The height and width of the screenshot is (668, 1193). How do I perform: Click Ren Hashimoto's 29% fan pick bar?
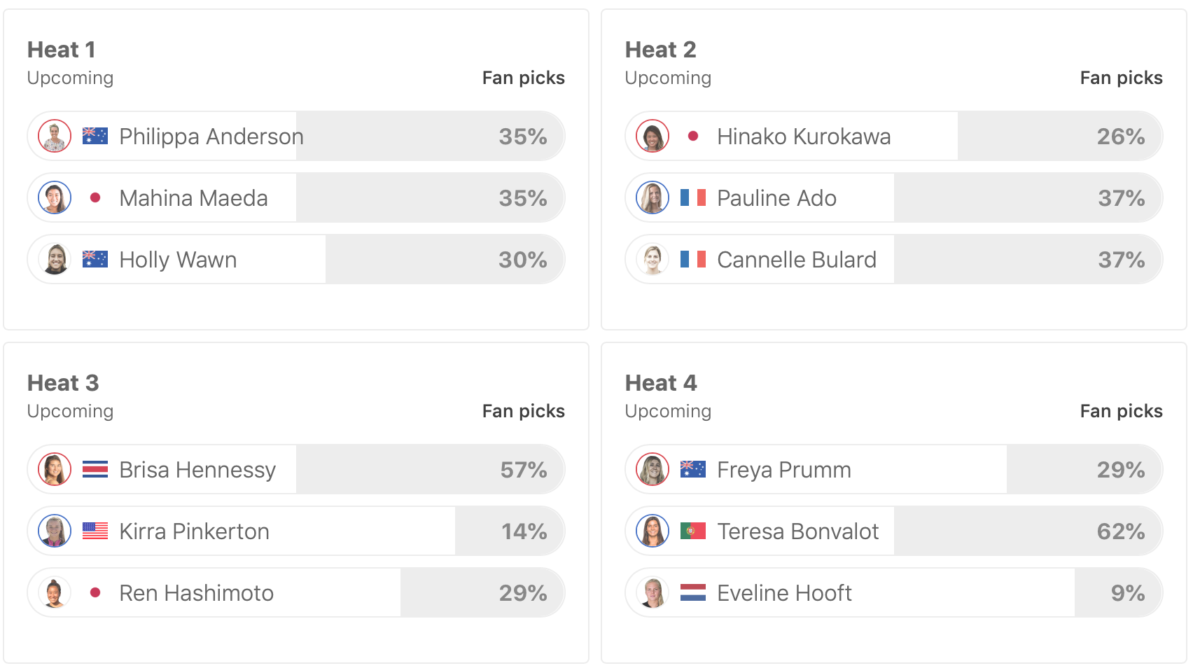482,592
